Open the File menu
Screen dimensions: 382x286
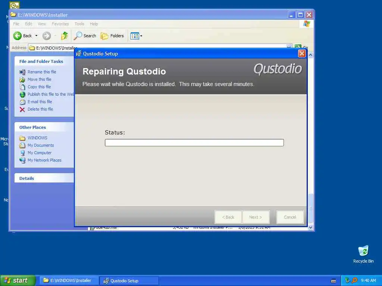click(16, 24)
